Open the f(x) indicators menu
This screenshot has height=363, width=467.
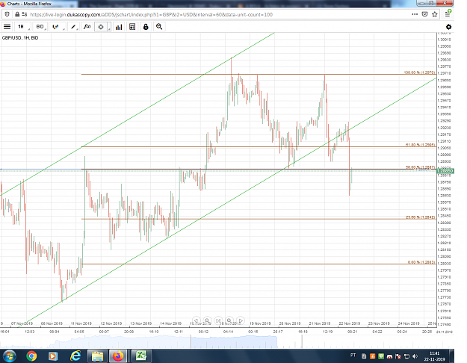[87, 27]
